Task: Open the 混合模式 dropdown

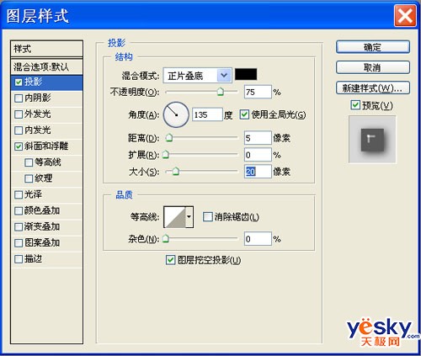Action: (197, 75)
